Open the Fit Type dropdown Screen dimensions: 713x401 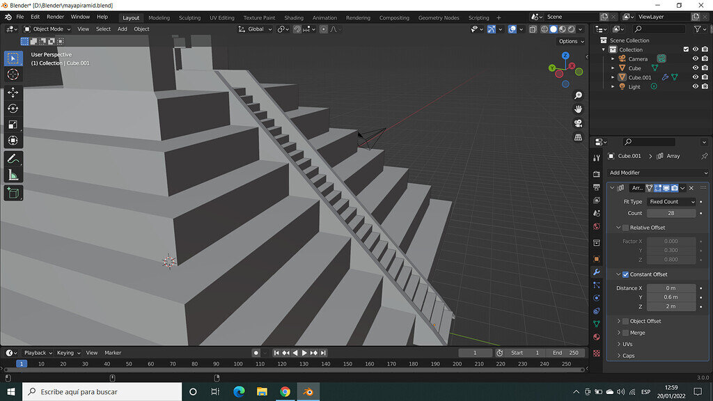671,201
